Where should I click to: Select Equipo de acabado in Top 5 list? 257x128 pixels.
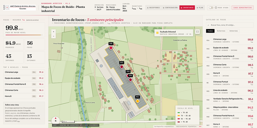24,78
